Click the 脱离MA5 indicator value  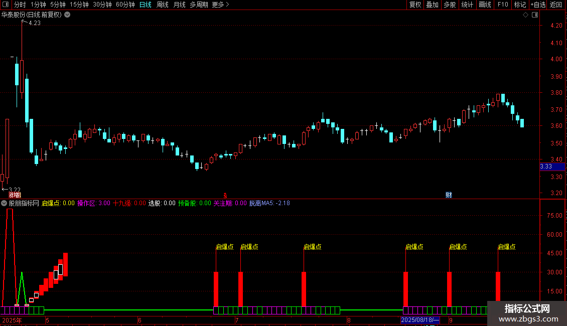[269, 203]
